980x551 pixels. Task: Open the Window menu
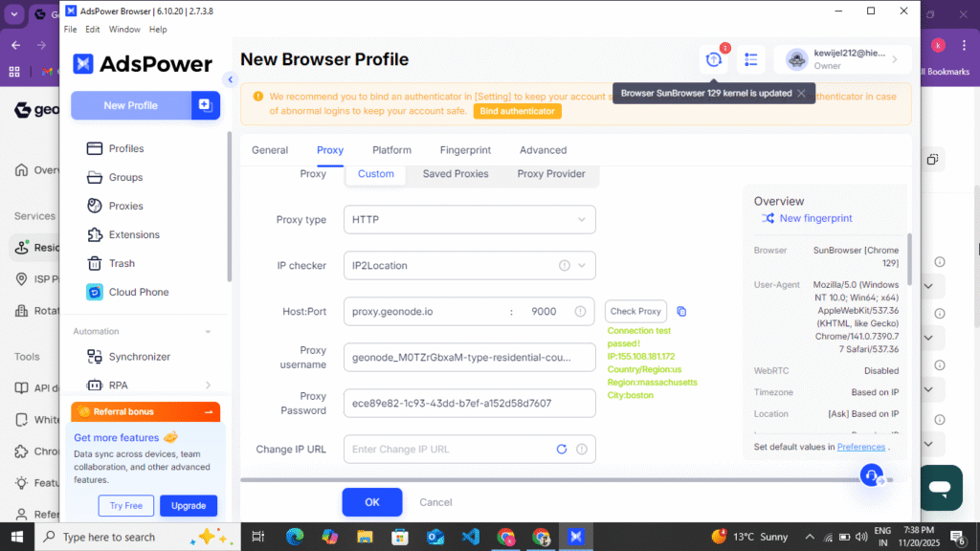point(124,29)
